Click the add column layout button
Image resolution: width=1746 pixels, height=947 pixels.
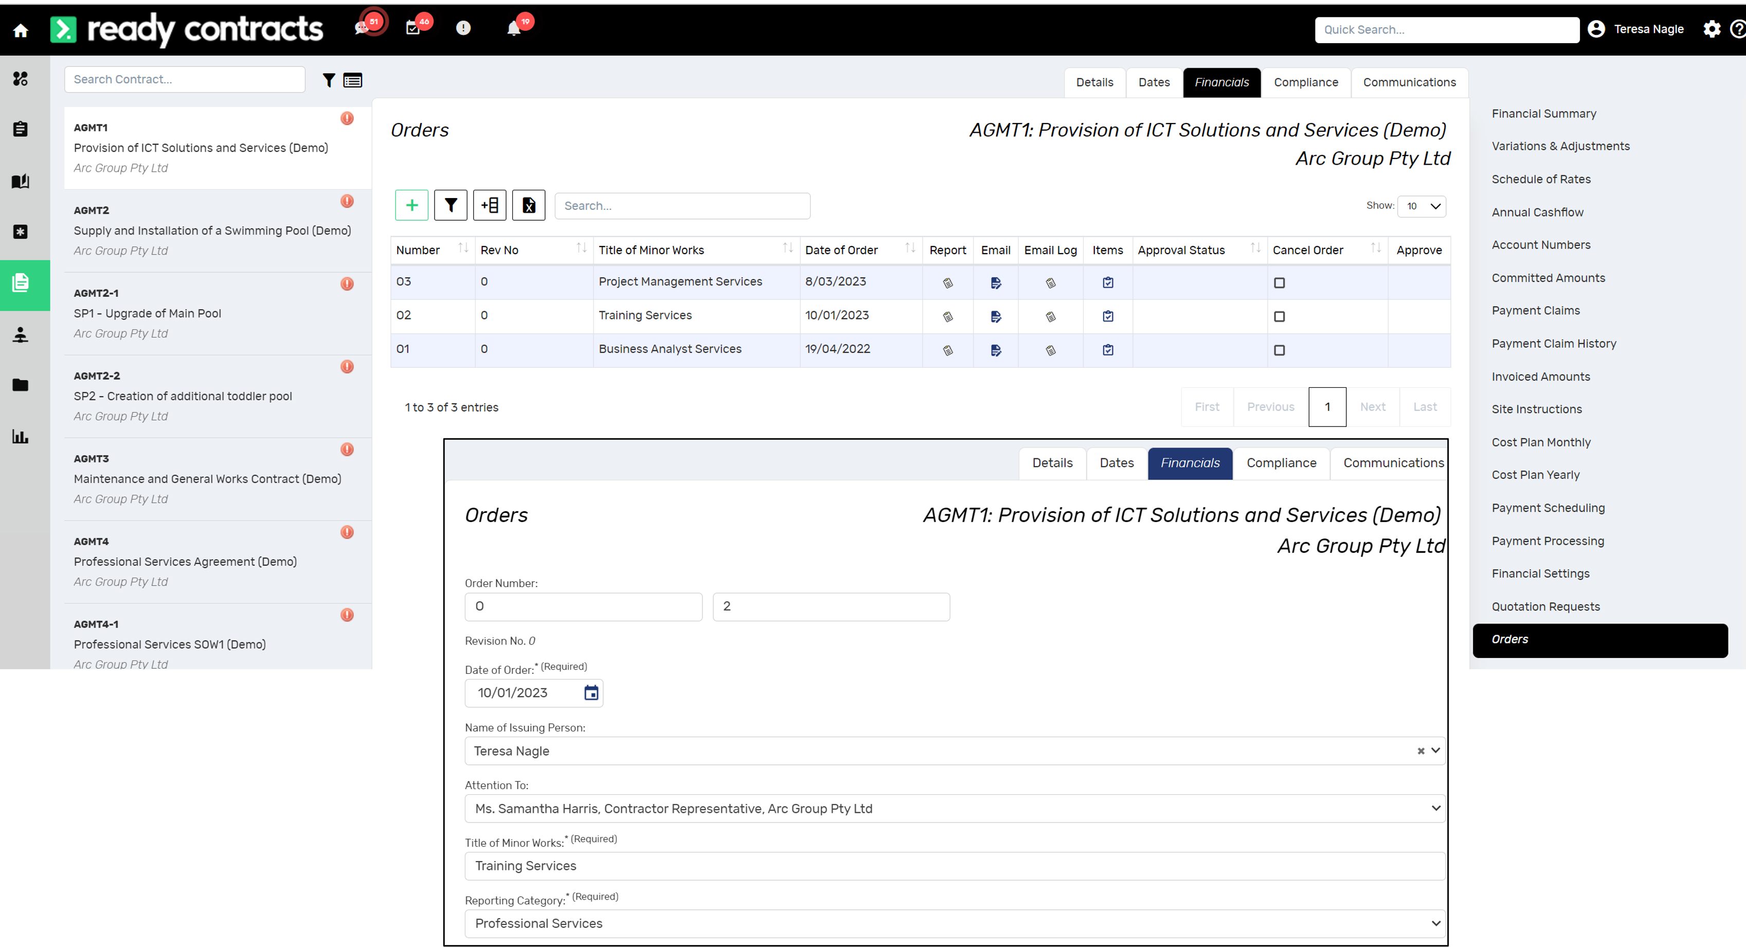pyautogui.click(x=490, y=205)
